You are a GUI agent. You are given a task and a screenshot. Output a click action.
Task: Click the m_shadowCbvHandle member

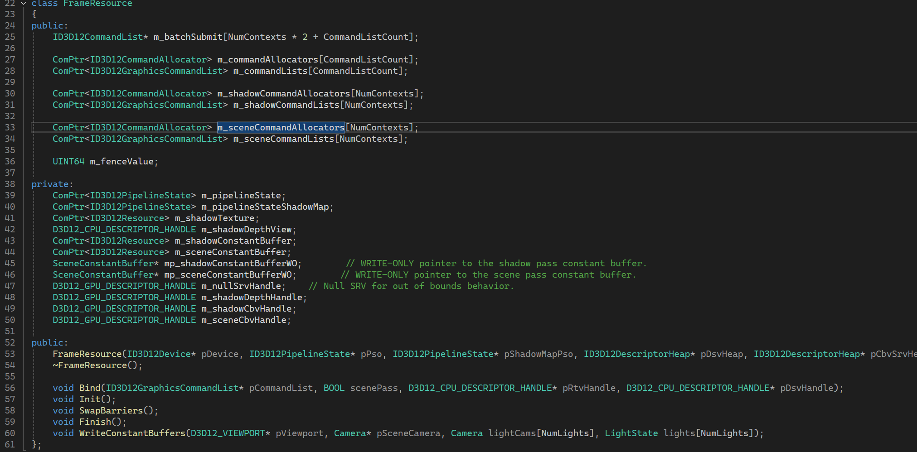click(x=247, y=308)
